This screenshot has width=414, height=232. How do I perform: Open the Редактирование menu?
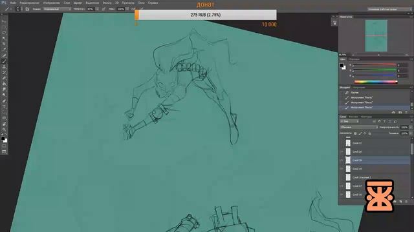[x=29, y=3]
